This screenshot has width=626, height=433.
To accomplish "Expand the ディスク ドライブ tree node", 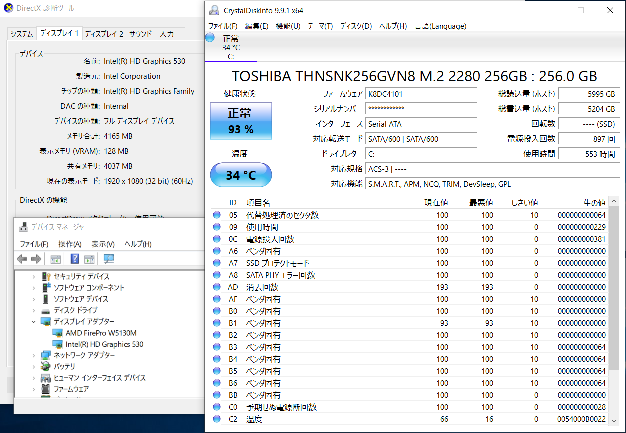I will point(34,310).
